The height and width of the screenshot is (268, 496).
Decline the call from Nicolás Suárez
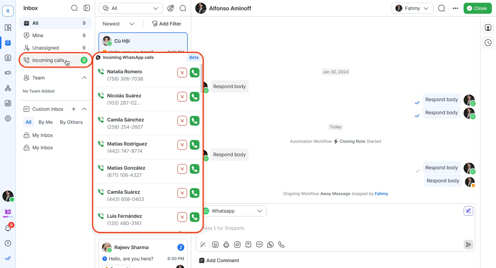point(182,97)
